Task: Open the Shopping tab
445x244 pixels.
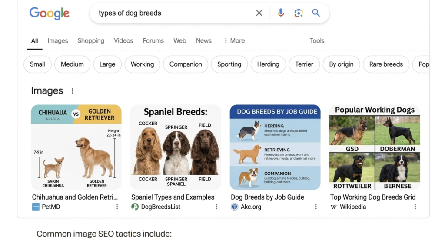Action: (91, 40)
